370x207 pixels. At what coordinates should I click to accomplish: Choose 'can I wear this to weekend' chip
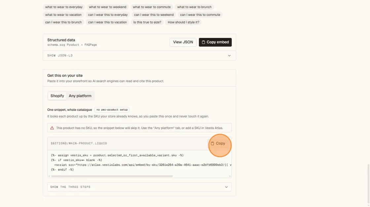[154, 15]
